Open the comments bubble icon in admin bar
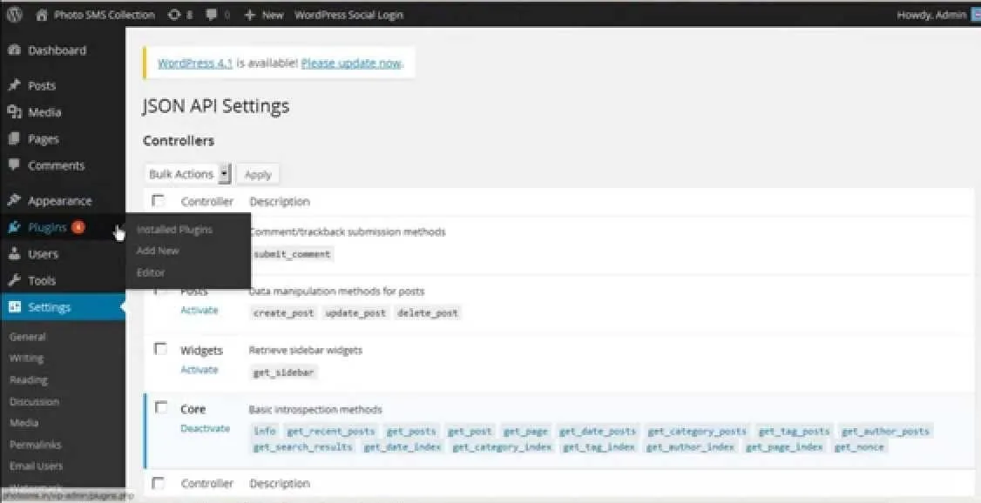This screenshot has width=981, height=503. (212, 15)
